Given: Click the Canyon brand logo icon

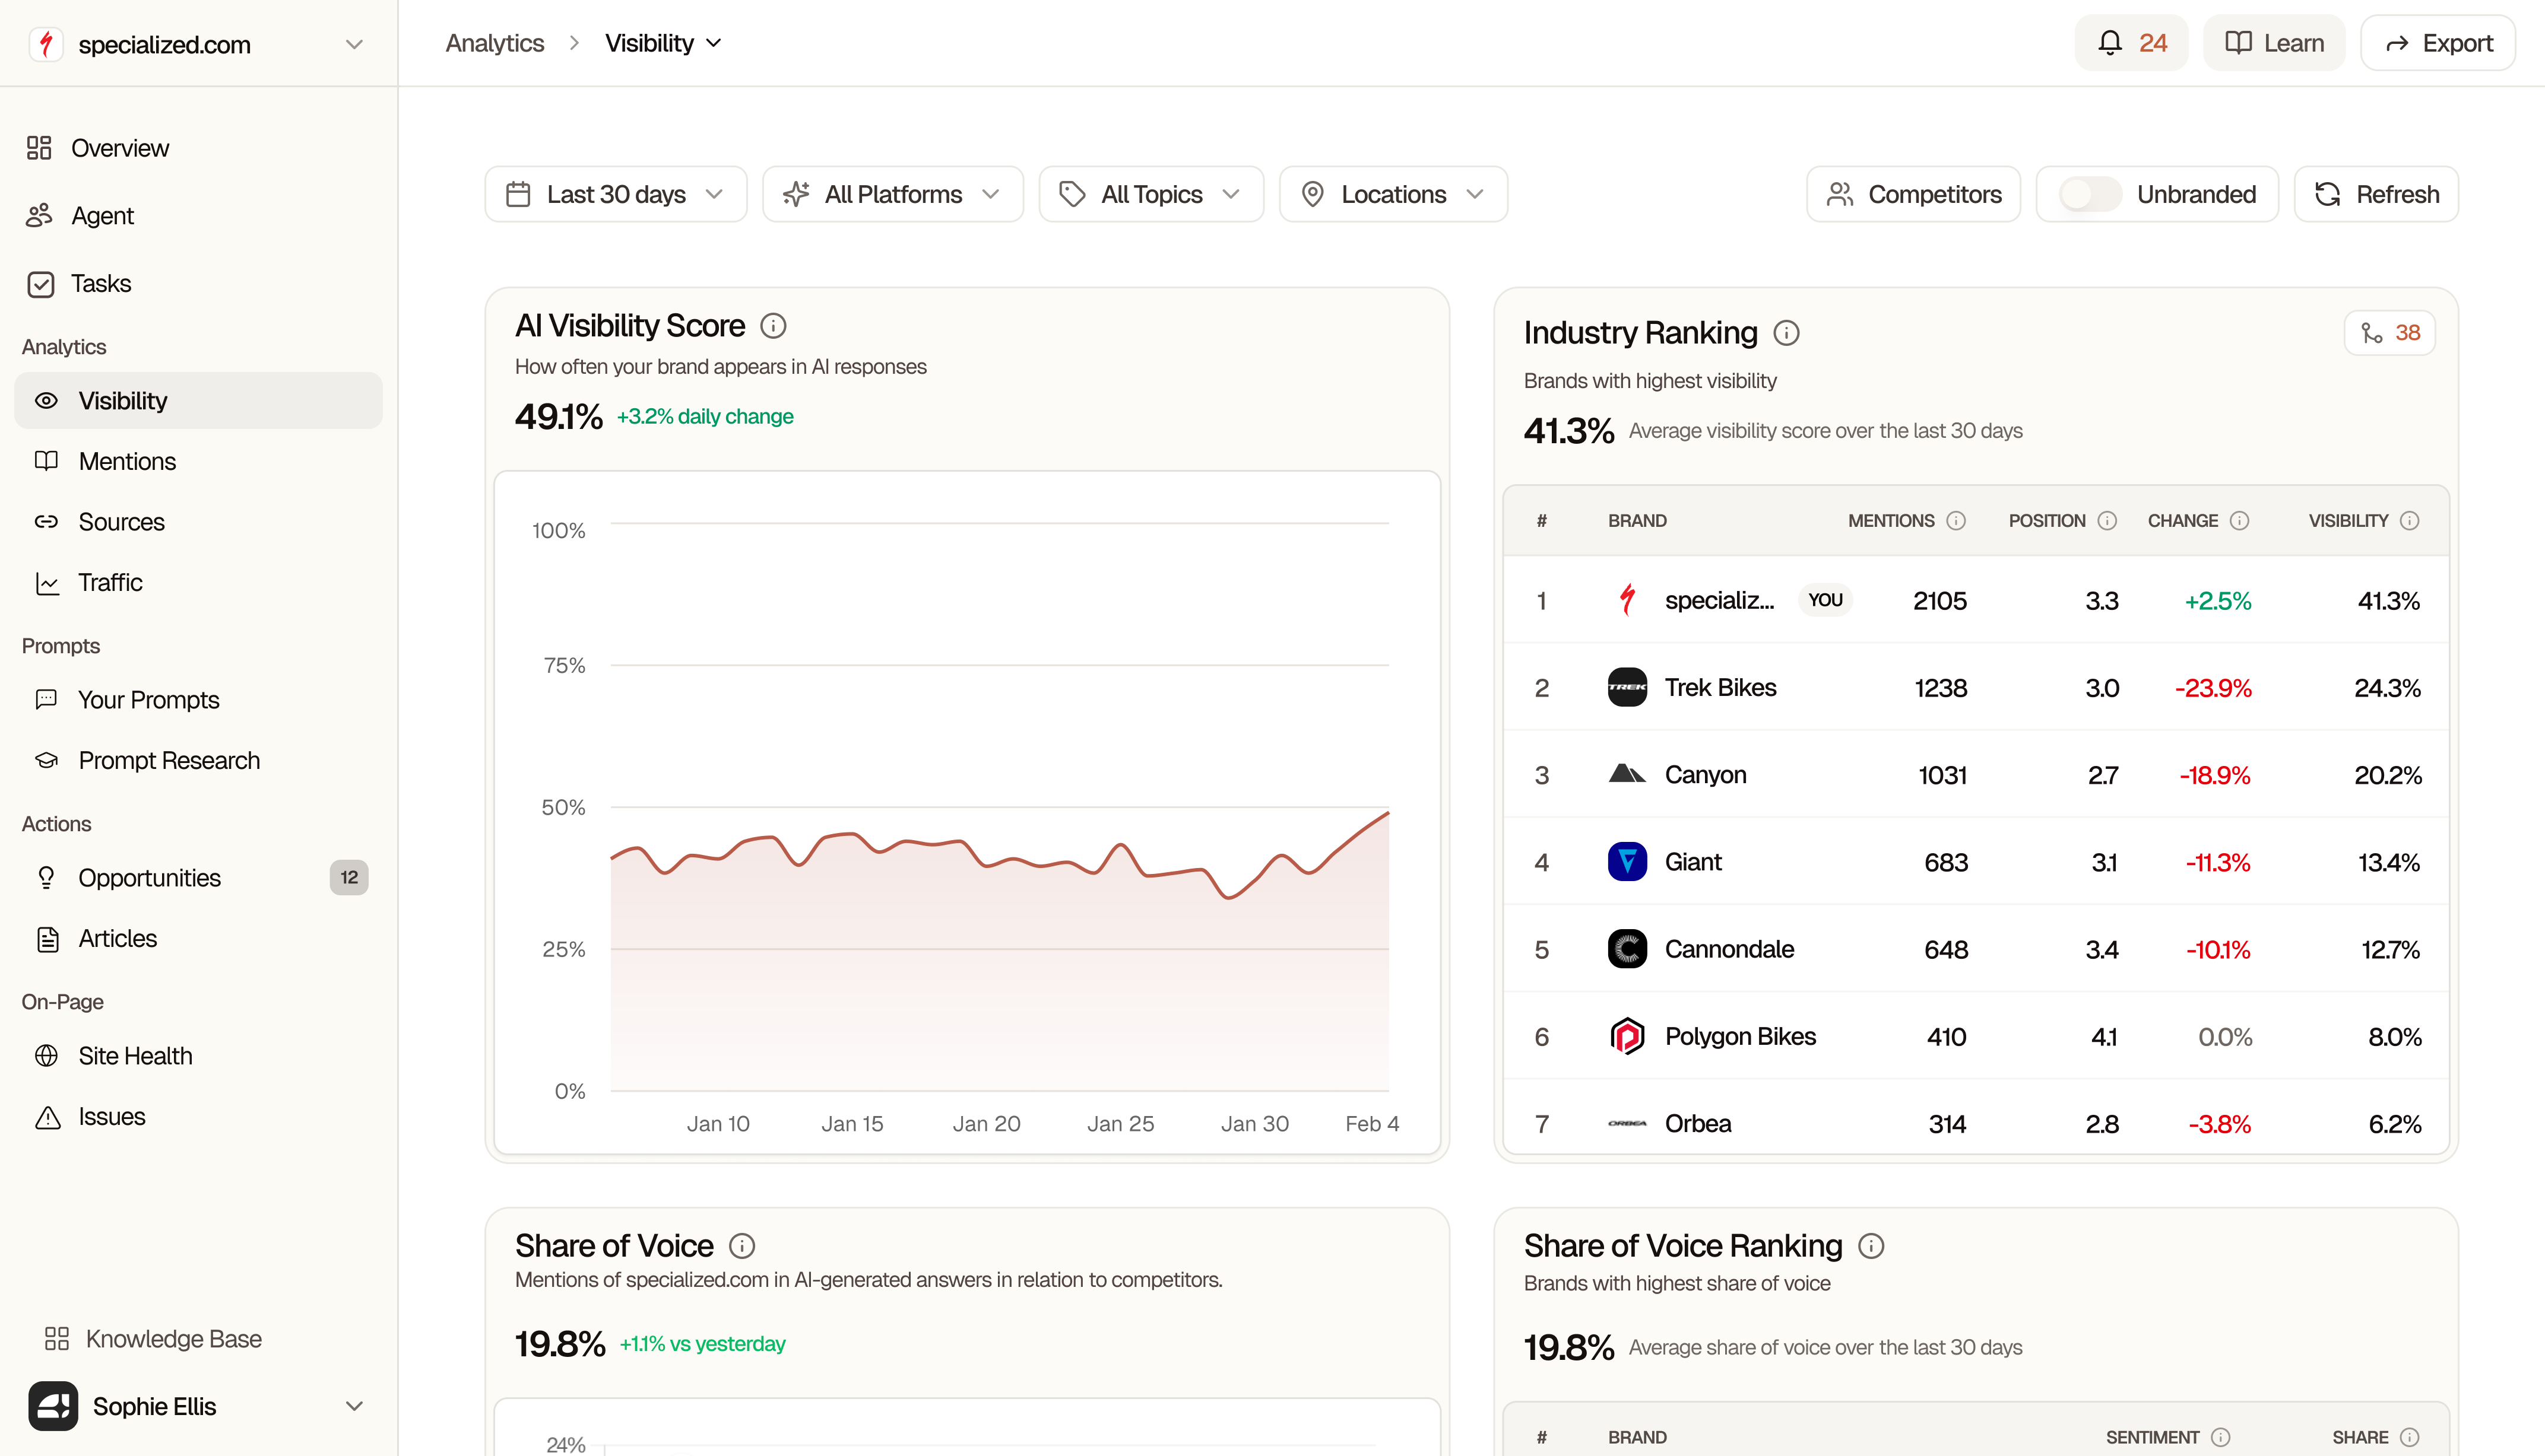Looking at the screenshot, I should 1628,774.
